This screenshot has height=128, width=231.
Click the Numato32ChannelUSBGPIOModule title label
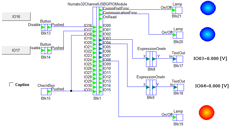point(97,4)
